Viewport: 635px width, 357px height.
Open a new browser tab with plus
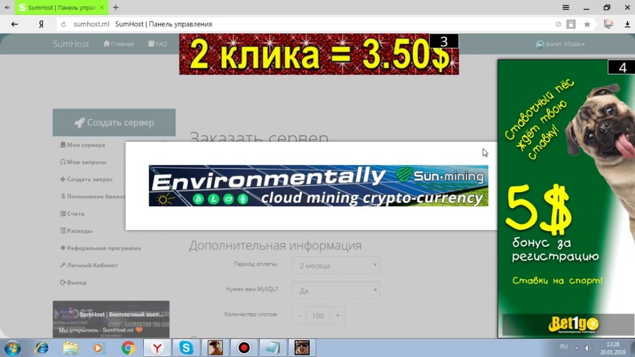116,7
